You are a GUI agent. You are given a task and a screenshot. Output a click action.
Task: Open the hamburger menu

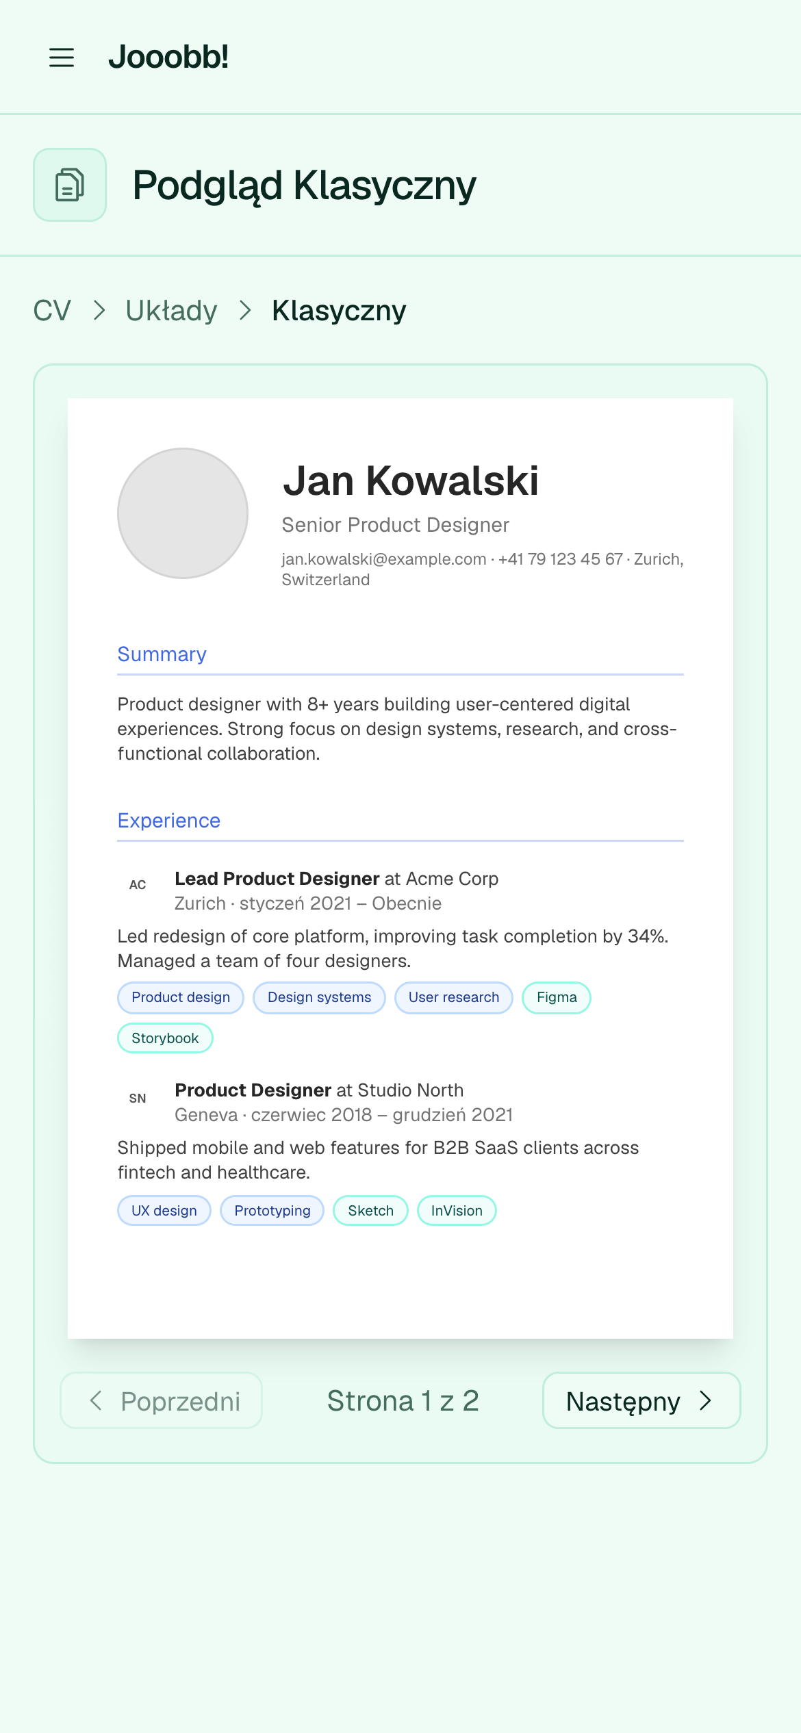(x=62, y=57)
